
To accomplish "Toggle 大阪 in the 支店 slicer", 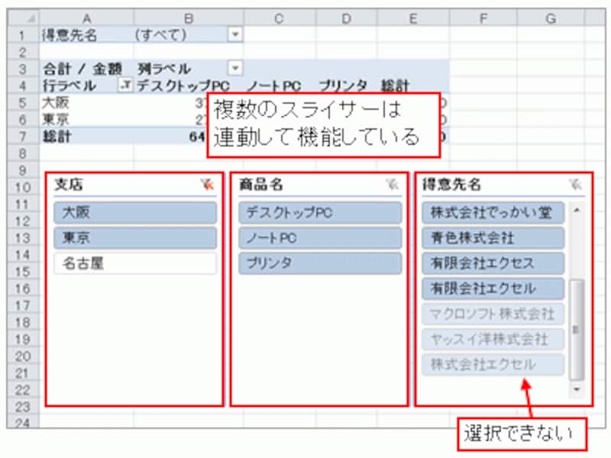I will (135, 213).
